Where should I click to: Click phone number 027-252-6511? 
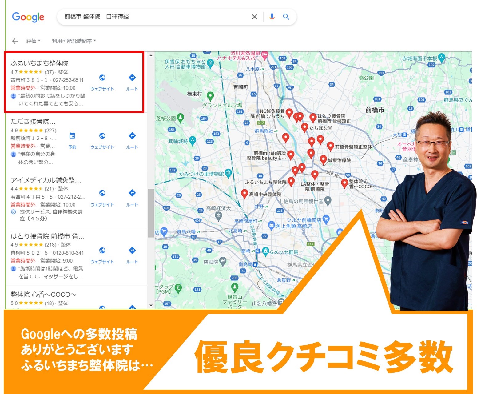point(68,80)
